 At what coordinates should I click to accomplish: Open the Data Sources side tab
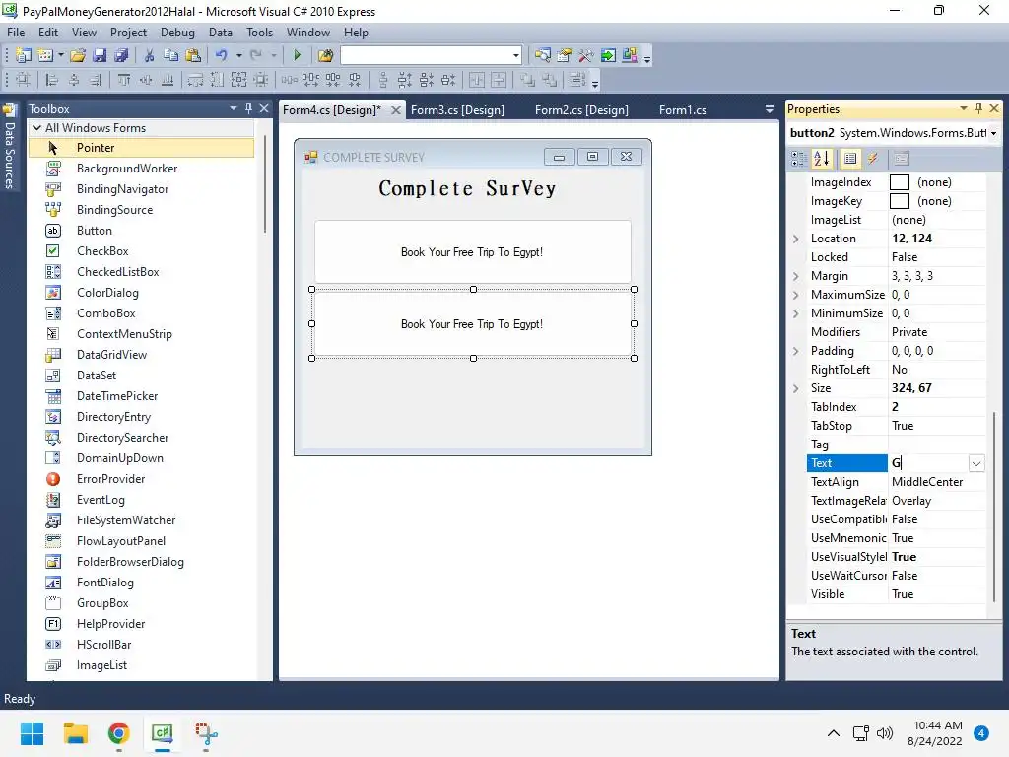click(10, 148)
